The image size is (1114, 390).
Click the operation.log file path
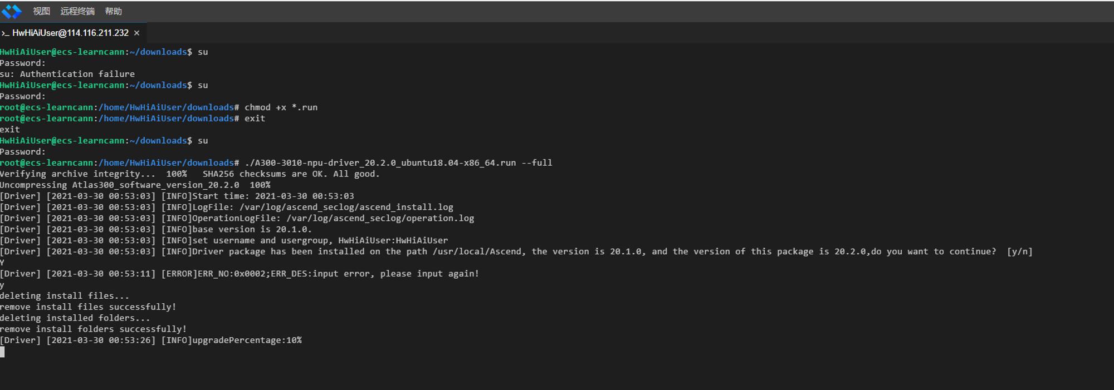[380, 218]
